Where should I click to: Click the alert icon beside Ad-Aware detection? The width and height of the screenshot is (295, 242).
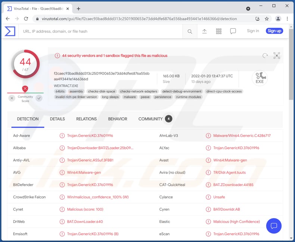(x=62, y=136)
